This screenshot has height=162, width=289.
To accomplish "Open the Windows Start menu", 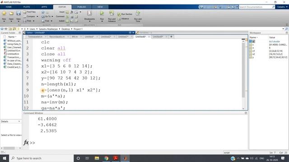I will pos(5,158).
